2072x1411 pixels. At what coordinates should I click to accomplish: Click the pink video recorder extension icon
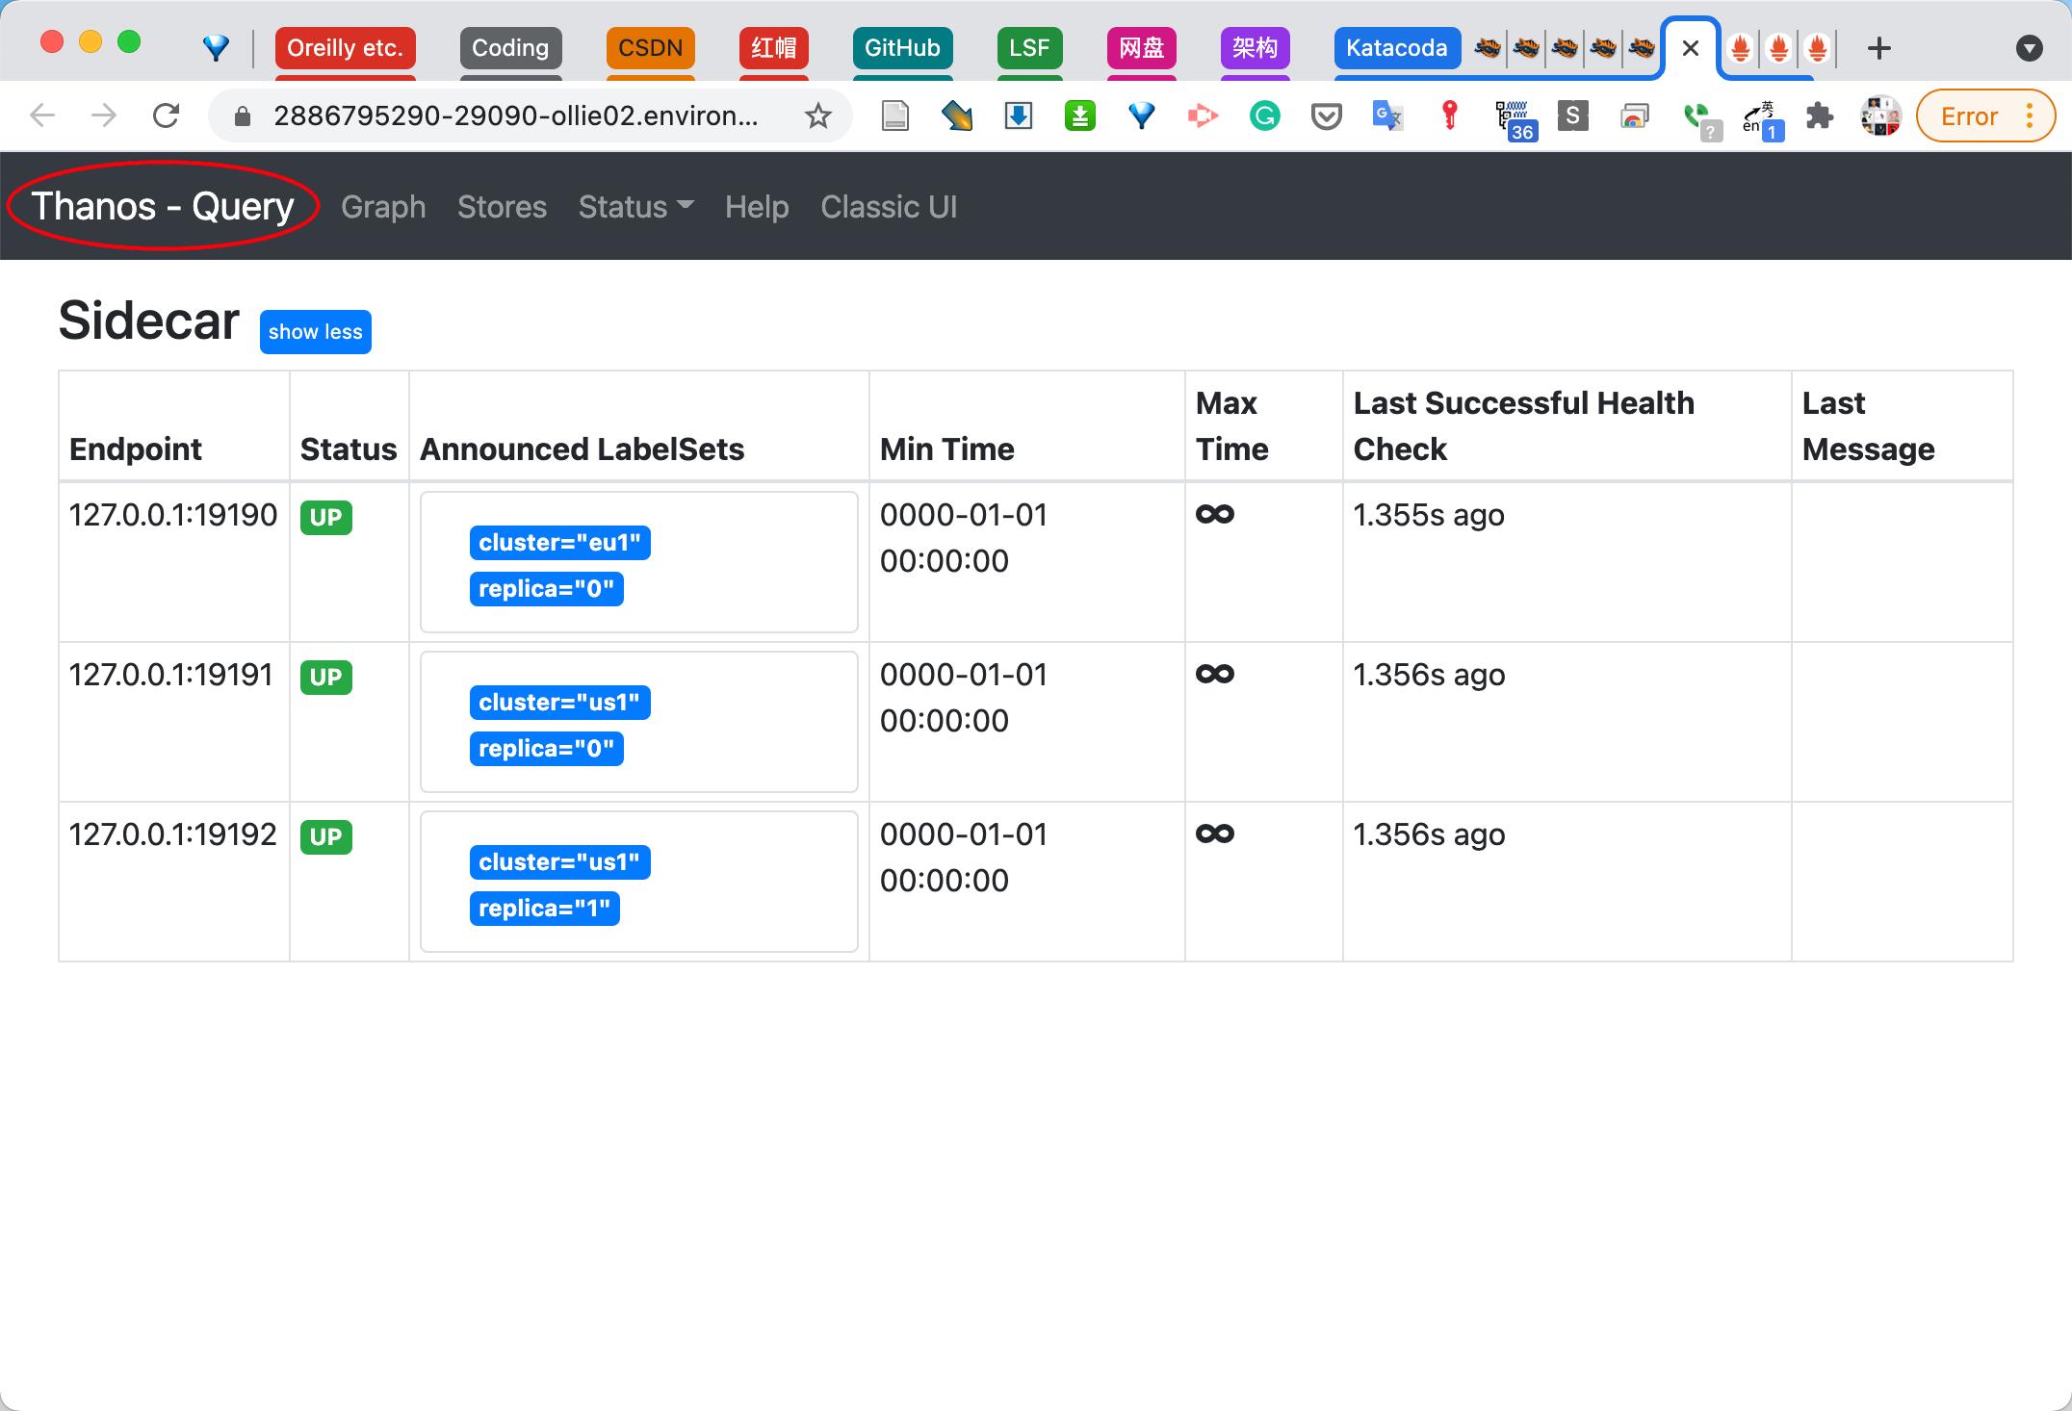[x=1203, y=116]
